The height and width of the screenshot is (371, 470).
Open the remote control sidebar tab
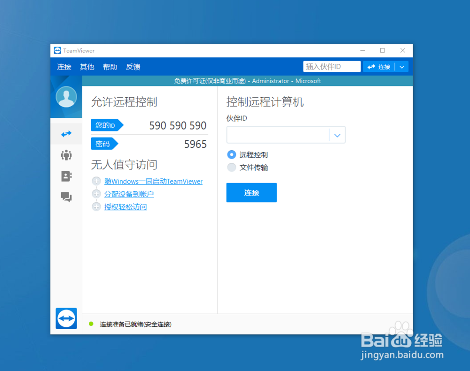tap(66, 134)
